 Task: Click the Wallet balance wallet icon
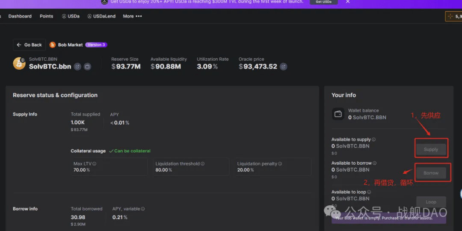point(338,114)
